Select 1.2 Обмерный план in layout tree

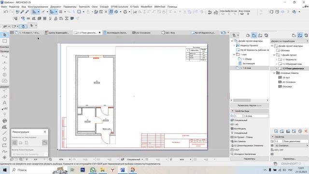point(292,64)
